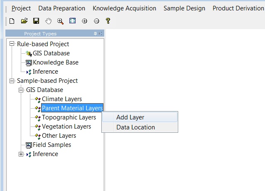Select Sample-based Project tree label
The height and width of the screenshot is (191, 265).
[x=47, y=81]
